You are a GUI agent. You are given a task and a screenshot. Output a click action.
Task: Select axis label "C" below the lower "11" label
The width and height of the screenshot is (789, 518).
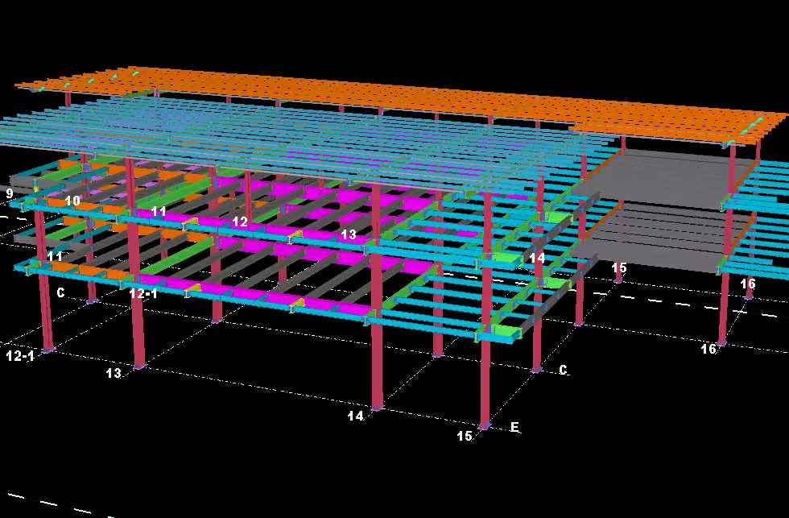click(x=61, y=292)
